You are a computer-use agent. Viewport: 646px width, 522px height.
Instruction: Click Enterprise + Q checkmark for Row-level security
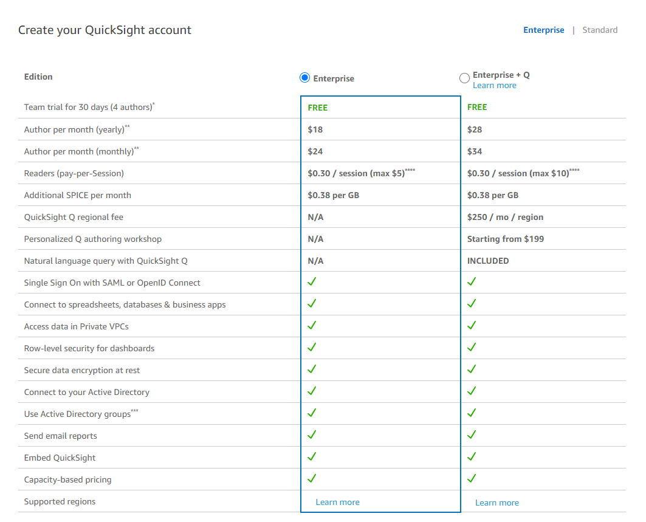pos(472,348)
